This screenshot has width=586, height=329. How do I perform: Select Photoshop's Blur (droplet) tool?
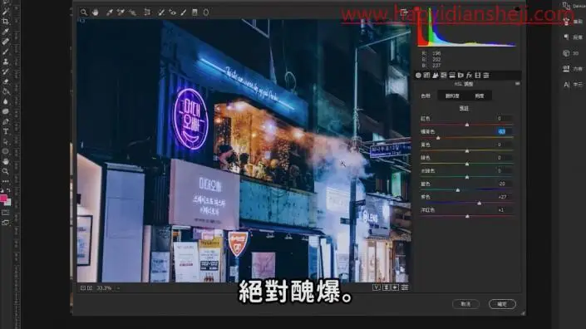(x=6, y=101)
